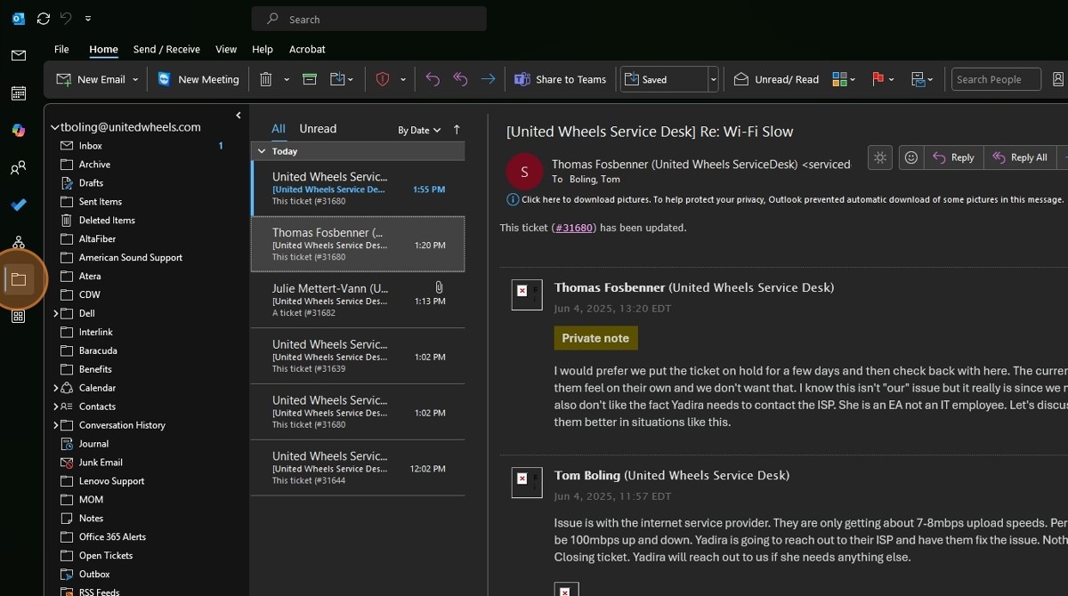Image resolution: width=1068 pixels, height=596 pixels.
Task: Toggle the Unread/ Read button
Action: (x=776, y=79)
